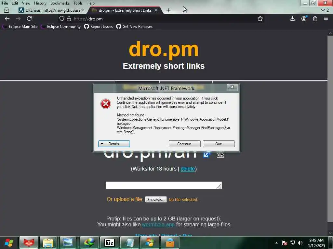Click the Browse... file button
This screenshot has height=249, width=333.
point(156,199)
